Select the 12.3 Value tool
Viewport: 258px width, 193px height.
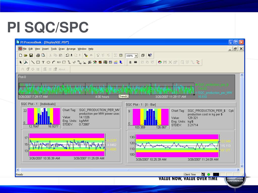click(x=59, y=62)
